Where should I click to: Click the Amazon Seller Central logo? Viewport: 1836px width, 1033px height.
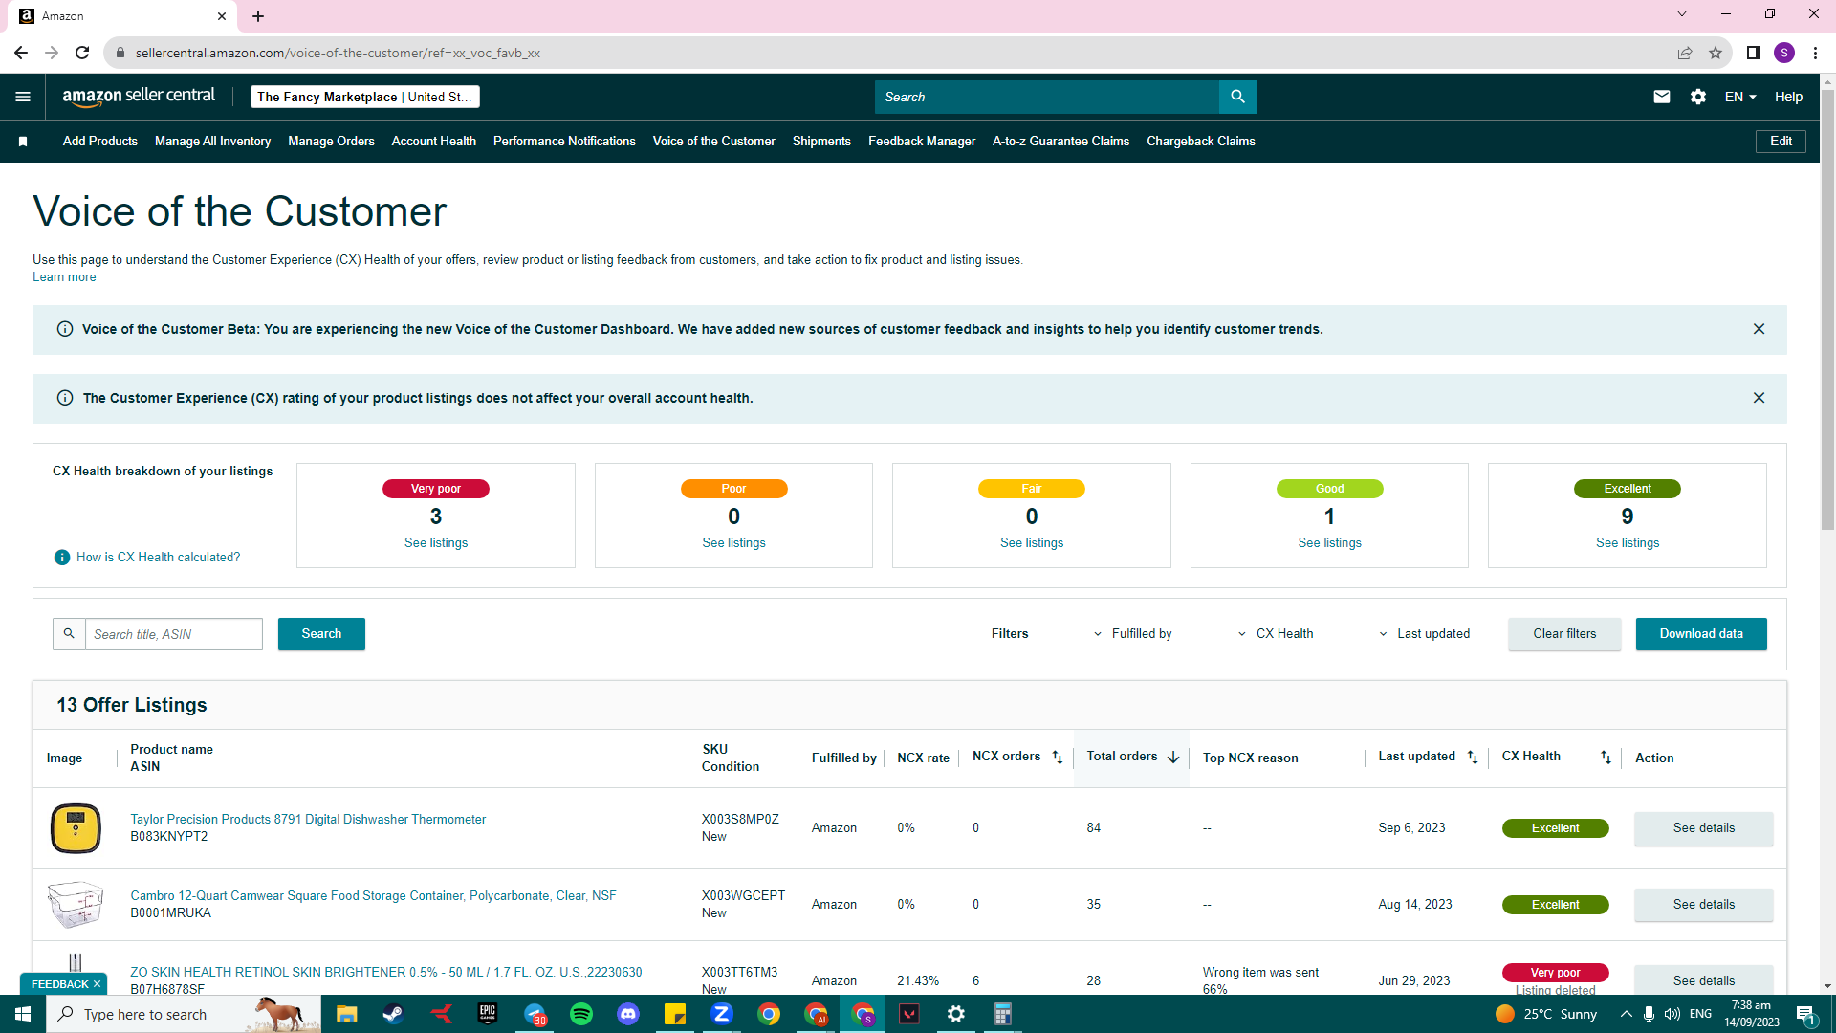[139, 97]
